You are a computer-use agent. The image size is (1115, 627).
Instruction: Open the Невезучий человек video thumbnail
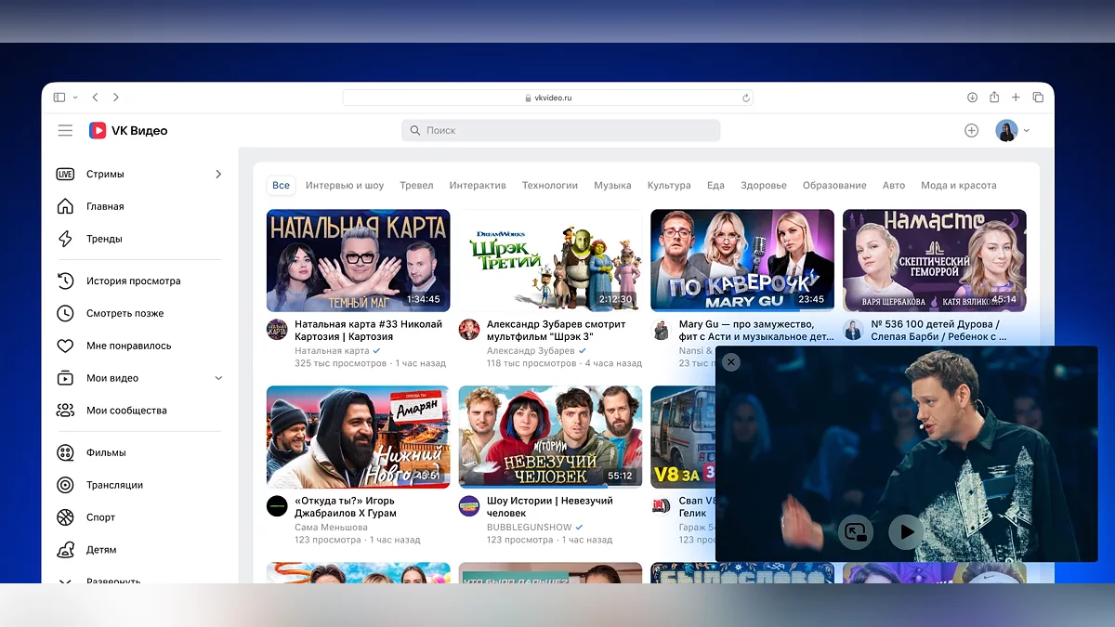[x=550, y=437]
